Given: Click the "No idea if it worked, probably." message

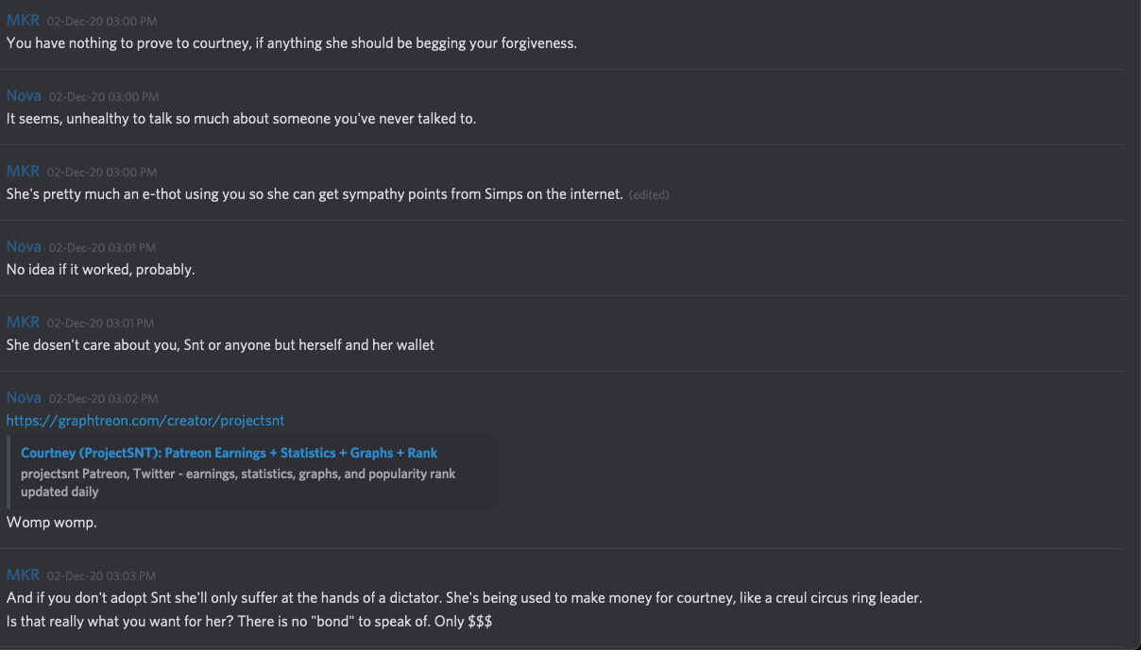Looking at the screenshot, I should coord(100,270).
